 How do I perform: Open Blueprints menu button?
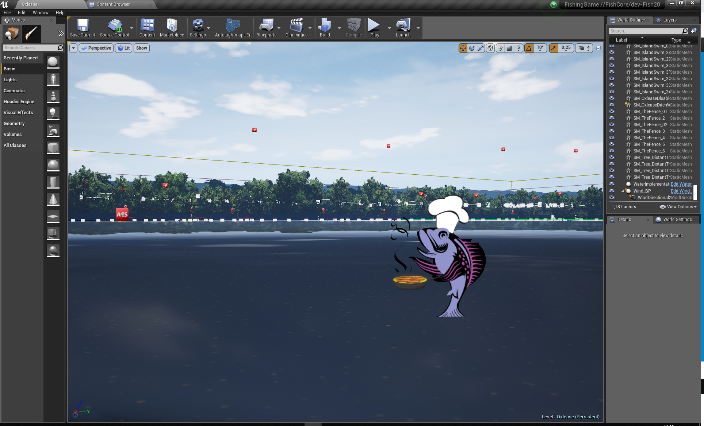click(266, 28)
